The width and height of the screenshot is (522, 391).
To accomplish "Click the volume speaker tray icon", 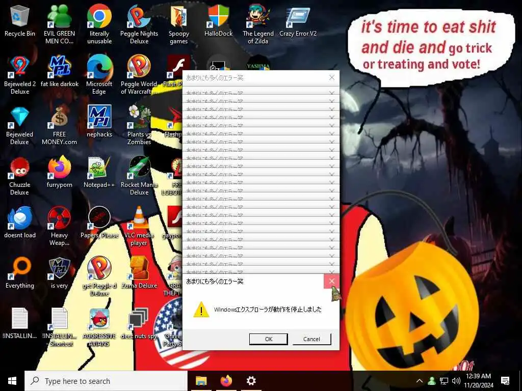I will click(x=456, y=381).
